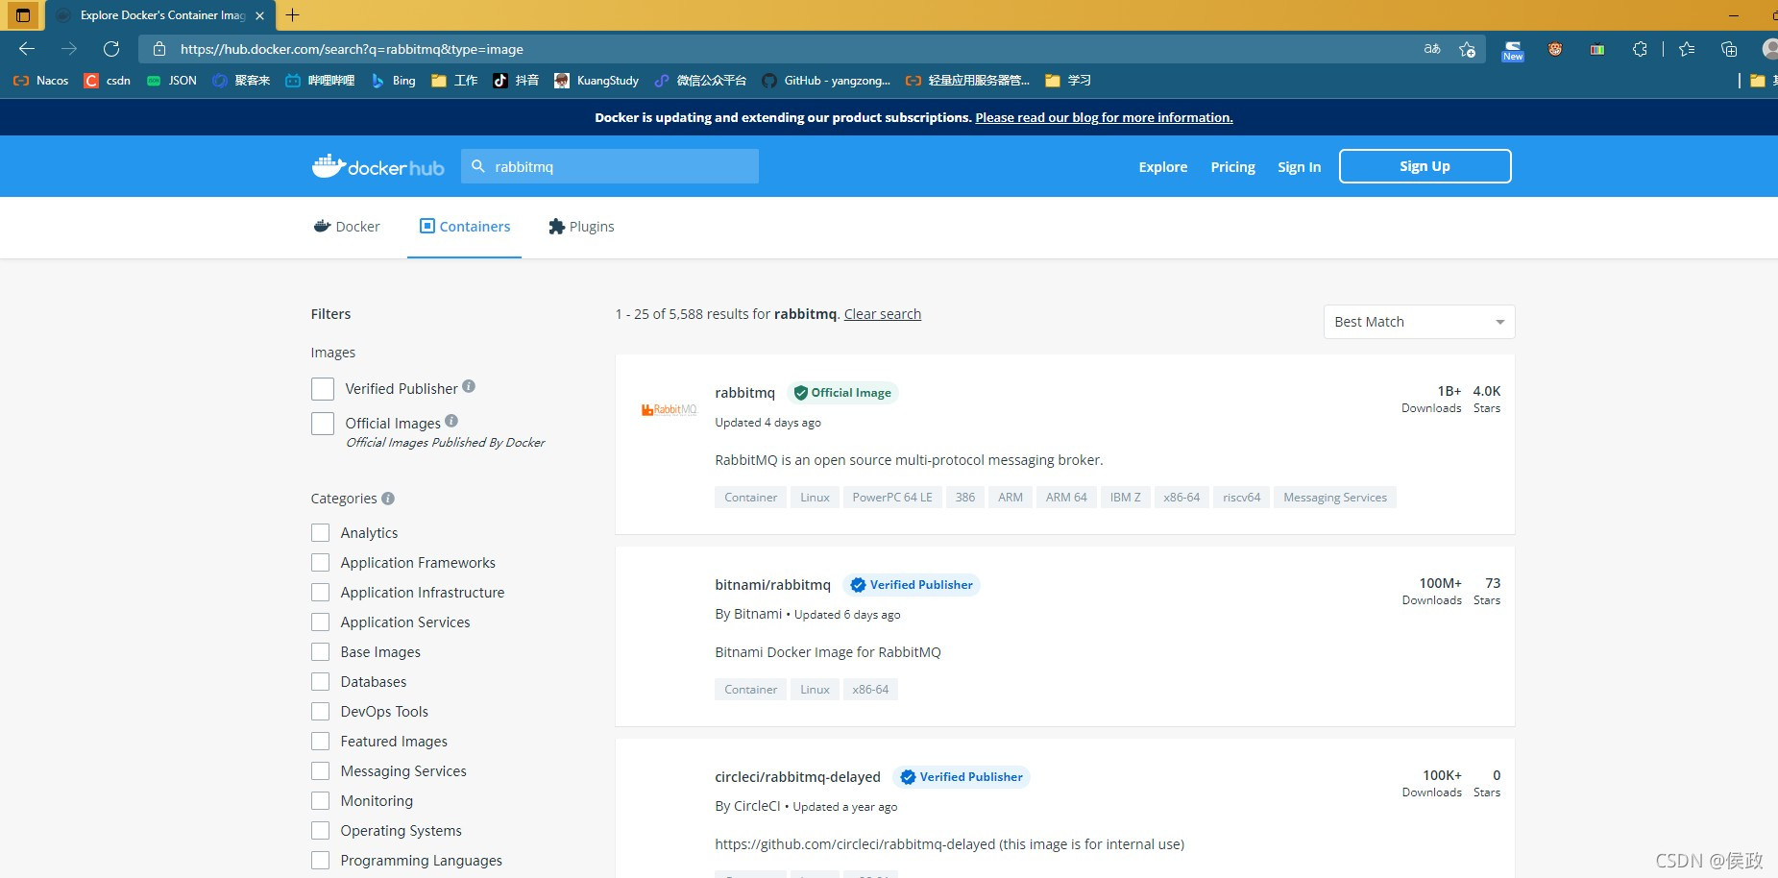
Task: Add page to favorites with star-plus icon
Action: pos(1467,49)
